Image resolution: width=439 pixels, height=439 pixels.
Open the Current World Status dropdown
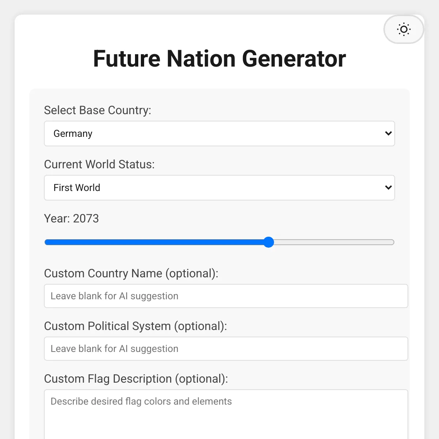coord(219,188)
